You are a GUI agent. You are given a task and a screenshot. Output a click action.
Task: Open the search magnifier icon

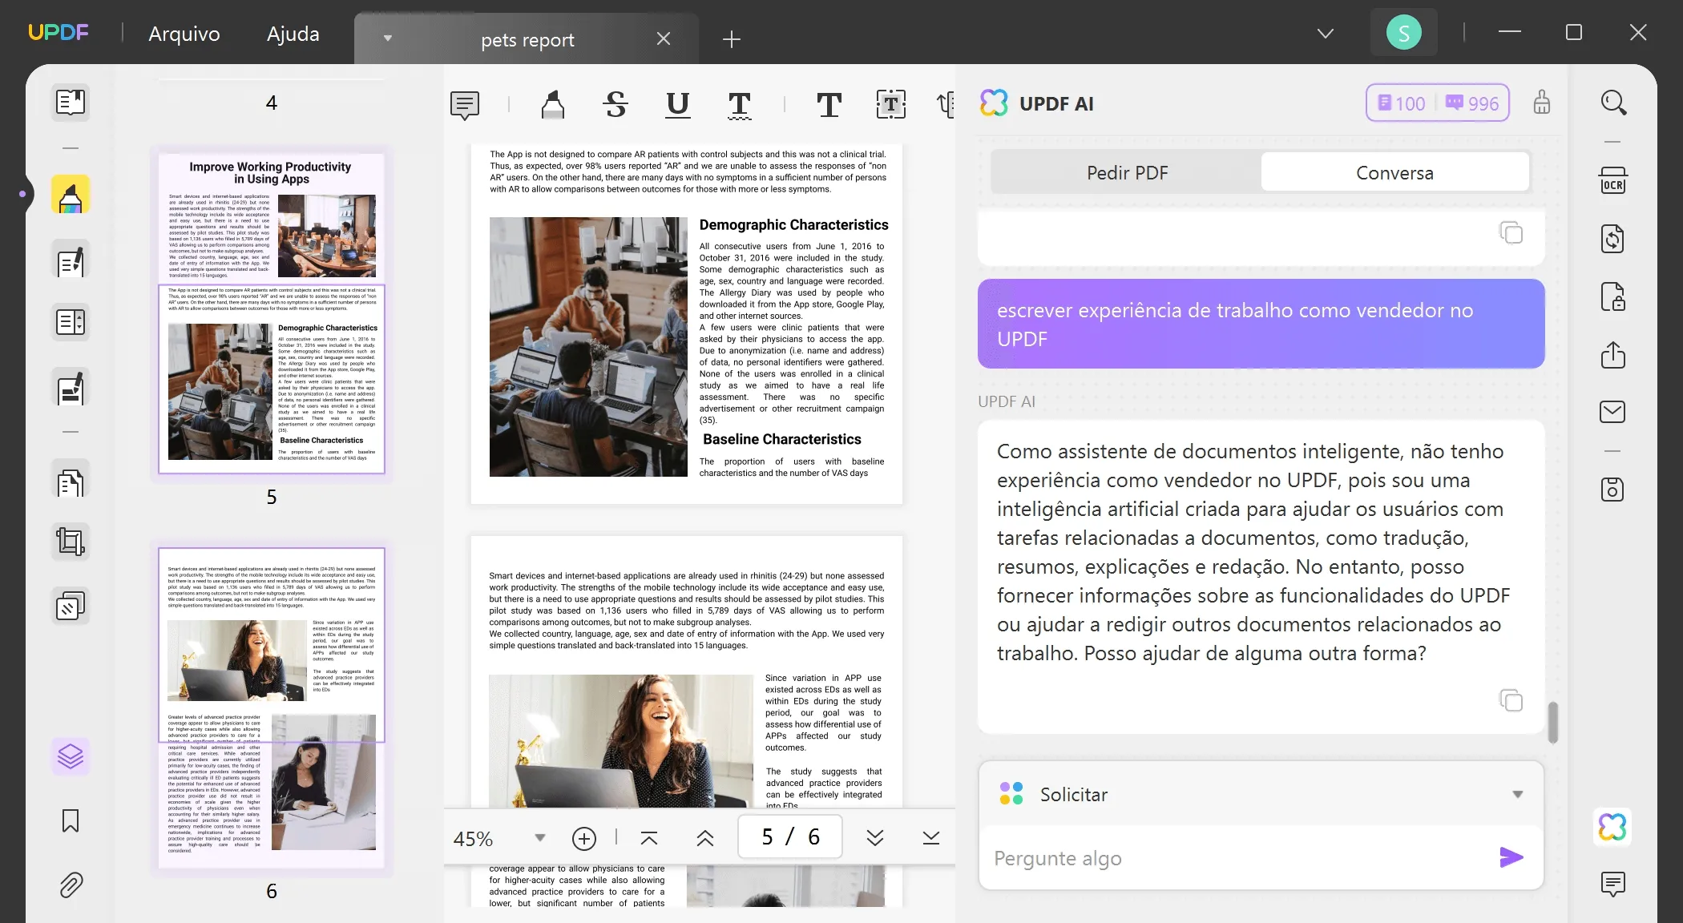pos(1612,103)
